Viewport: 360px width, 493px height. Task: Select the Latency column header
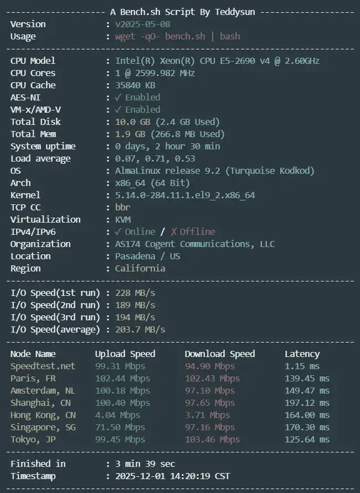(x=302, y=354)
